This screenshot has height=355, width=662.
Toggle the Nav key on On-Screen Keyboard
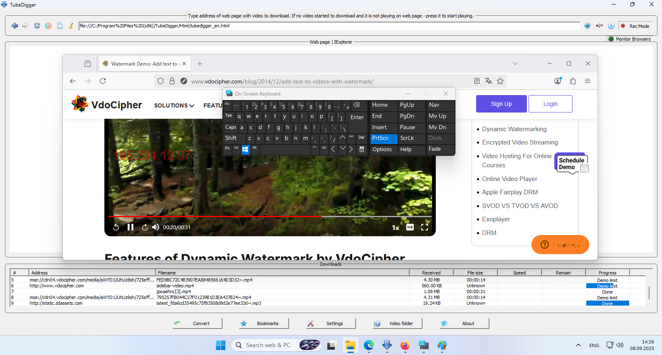[440, 105]
